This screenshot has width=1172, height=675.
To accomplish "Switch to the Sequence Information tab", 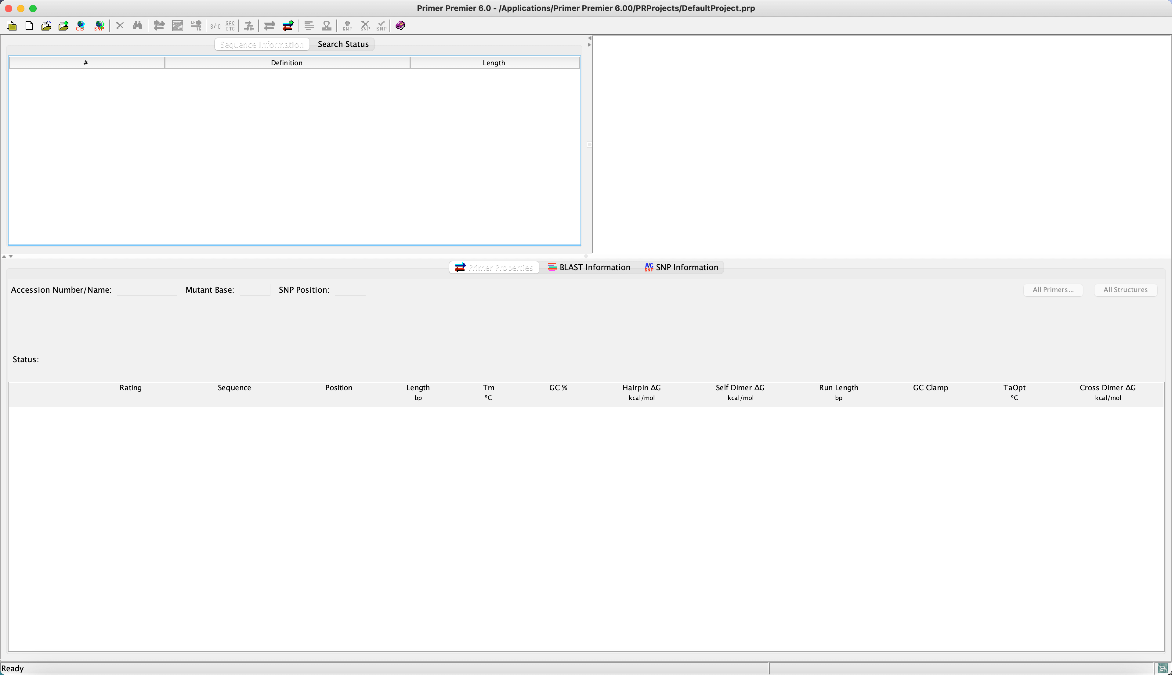I will click(x=262, y=44).
